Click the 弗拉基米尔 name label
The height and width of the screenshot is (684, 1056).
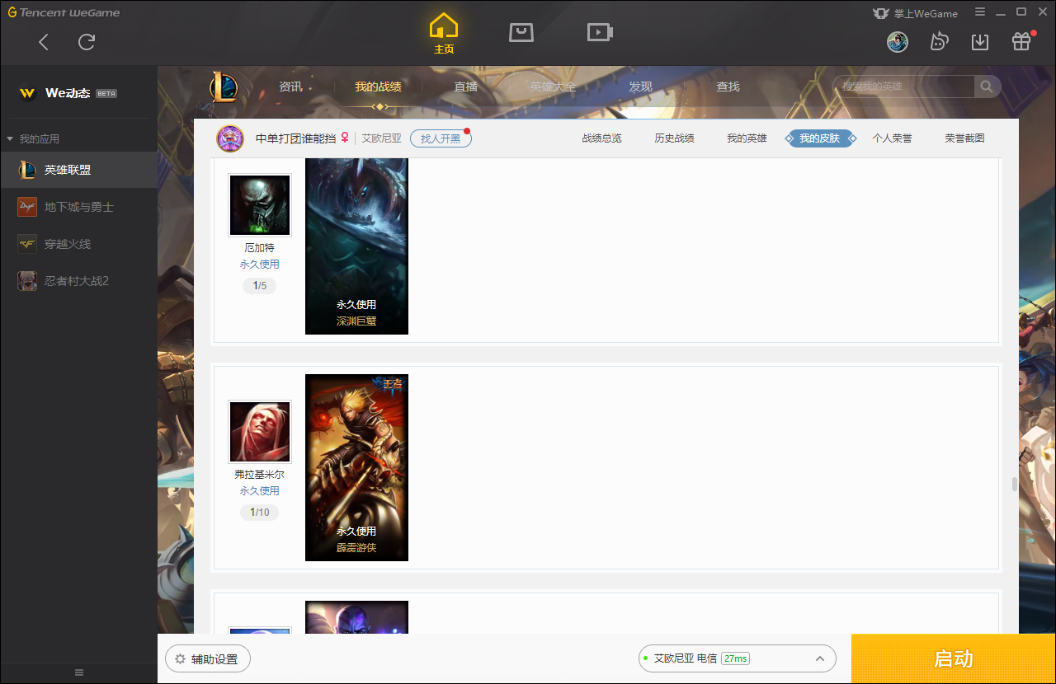point(259,475)
